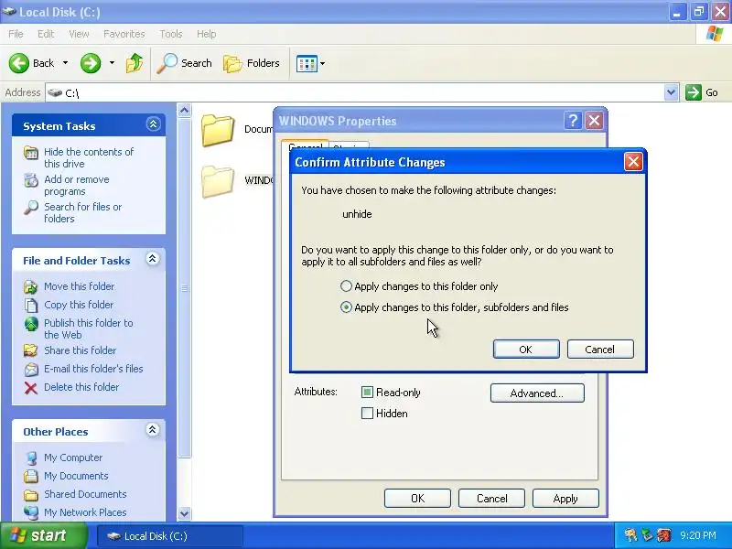Image resolution: width=732 pixels, height=549 pixels.
Task: Click Search for files or folders icon
Action: tap(31, 208)
